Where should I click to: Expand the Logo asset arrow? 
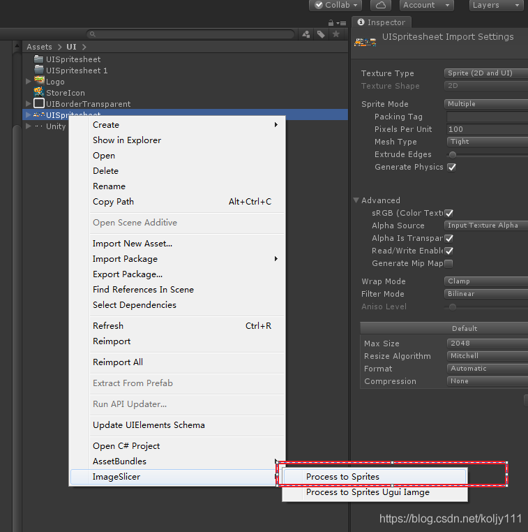point(29,82)
